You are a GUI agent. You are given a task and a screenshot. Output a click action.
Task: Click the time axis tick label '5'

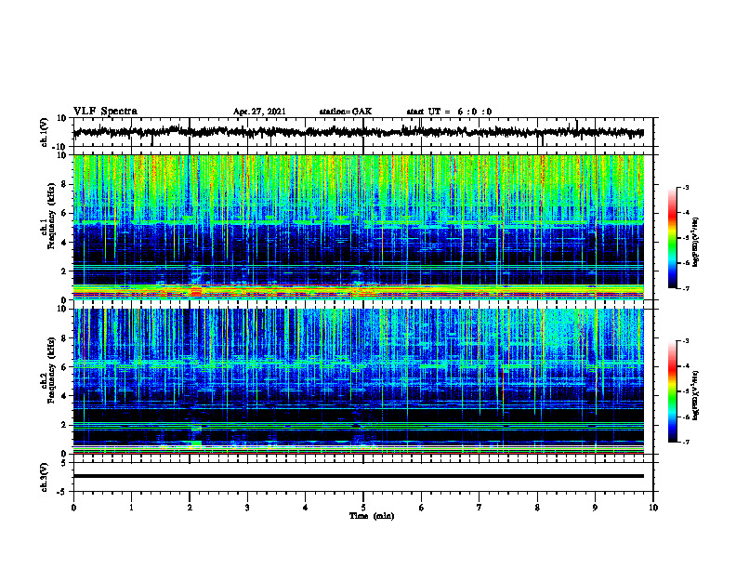pos(363,508)
